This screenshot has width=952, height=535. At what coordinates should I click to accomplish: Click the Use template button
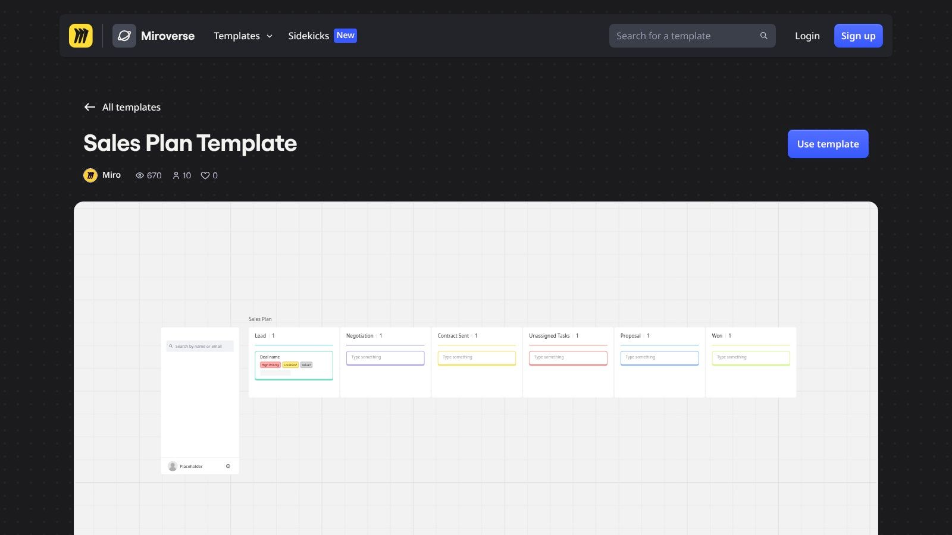coord(828,144)
